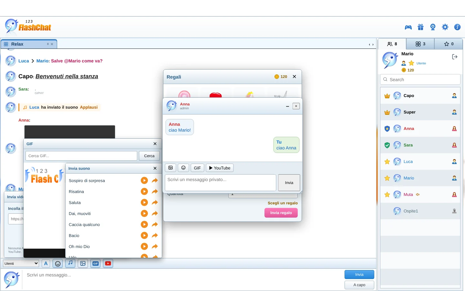Close the 'Regali' gifts window

[294, 77]
